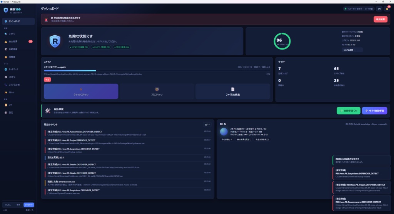Toggle the プロセス監視: ON chip
Viewport: 394px width, 214px height.
click(x=122, y=47)
